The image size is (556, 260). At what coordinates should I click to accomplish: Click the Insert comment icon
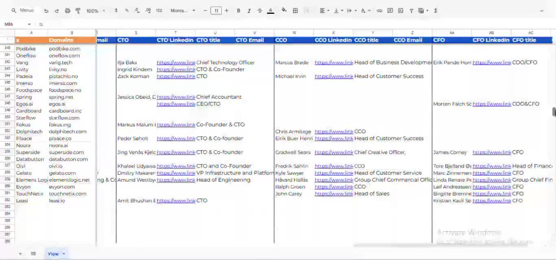tap(390, 11)
